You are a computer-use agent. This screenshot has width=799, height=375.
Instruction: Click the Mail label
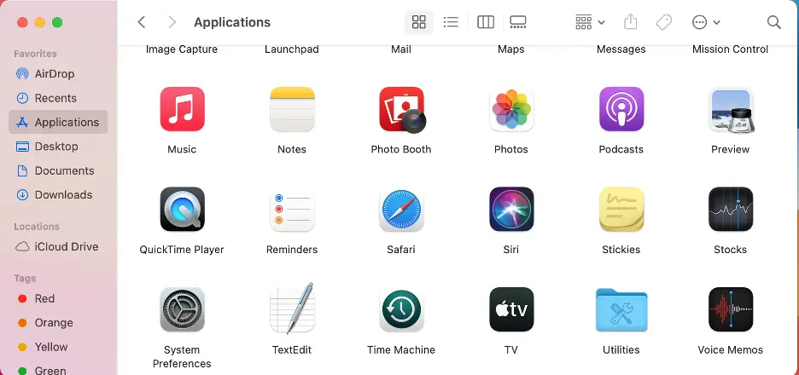[401, 49]
